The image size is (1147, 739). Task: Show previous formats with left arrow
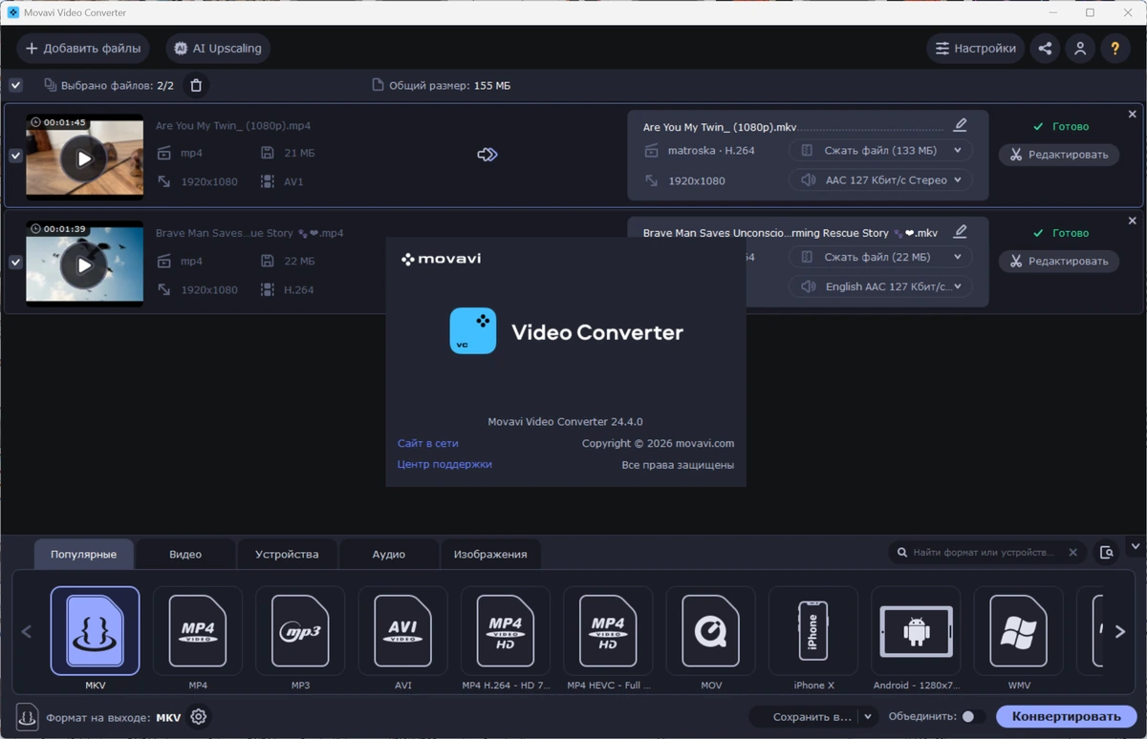(x=27, y=631)
